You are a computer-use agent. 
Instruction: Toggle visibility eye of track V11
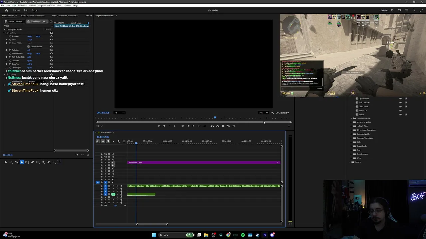113,154
